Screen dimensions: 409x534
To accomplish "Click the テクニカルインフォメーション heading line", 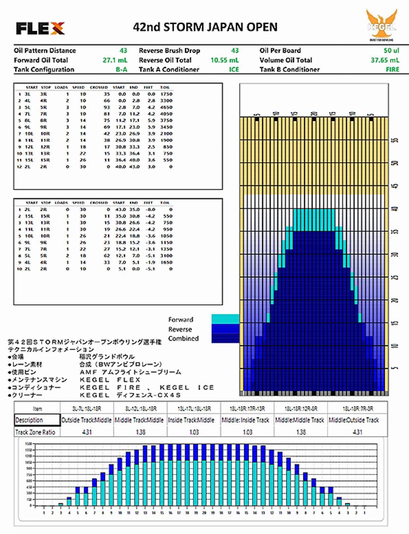I will pos(51,349).
